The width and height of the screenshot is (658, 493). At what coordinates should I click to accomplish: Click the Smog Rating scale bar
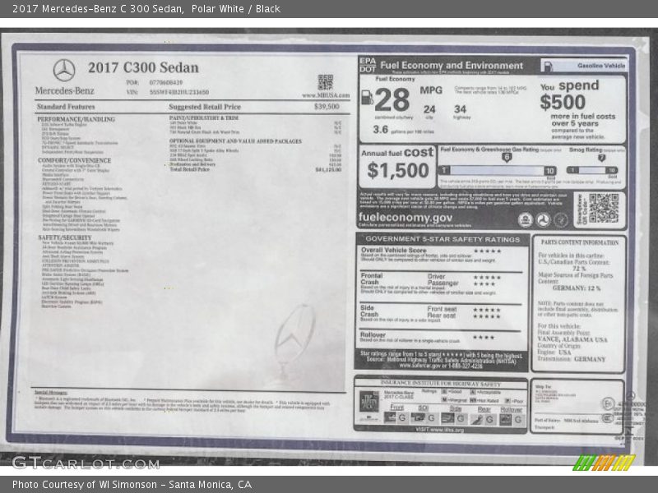click(x=600, y=171)
